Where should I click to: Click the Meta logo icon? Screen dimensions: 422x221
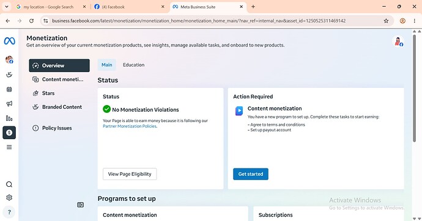(9, 41)
